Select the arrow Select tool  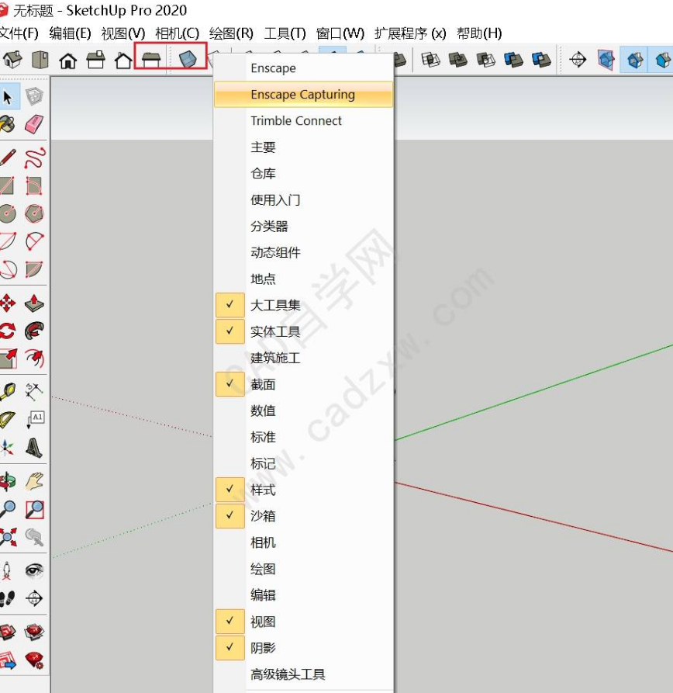click(8, 97)
